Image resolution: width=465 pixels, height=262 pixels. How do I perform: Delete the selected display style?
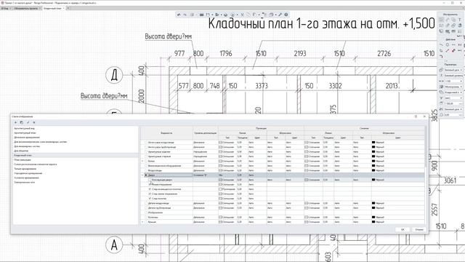(x=34, y=122)
